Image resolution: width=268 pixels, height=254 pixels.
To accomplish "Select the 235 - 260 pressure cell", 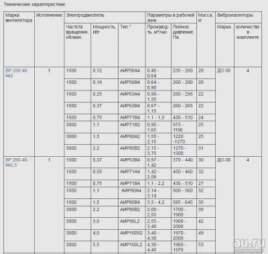I will coord(184,73).
